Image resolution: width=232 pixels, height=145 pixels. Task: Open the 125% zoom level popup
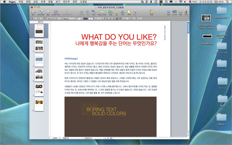(x=56, y=138)
